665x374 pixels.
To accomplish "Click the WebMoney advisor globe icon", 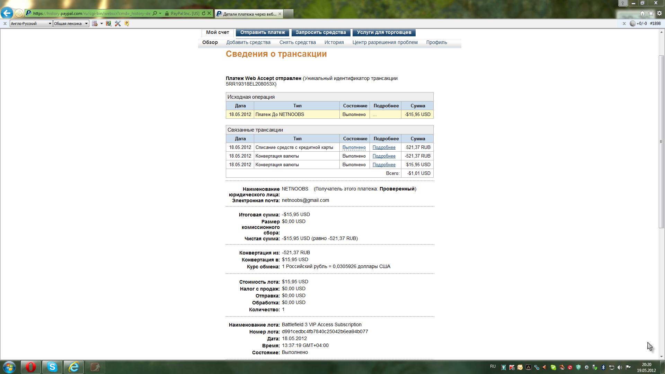I will (x=632, y=24).
